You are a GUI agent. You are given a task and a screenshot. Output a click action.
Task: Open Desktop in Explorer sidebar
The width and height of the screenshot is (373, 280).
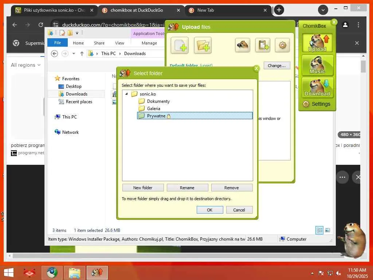(70, 86)
